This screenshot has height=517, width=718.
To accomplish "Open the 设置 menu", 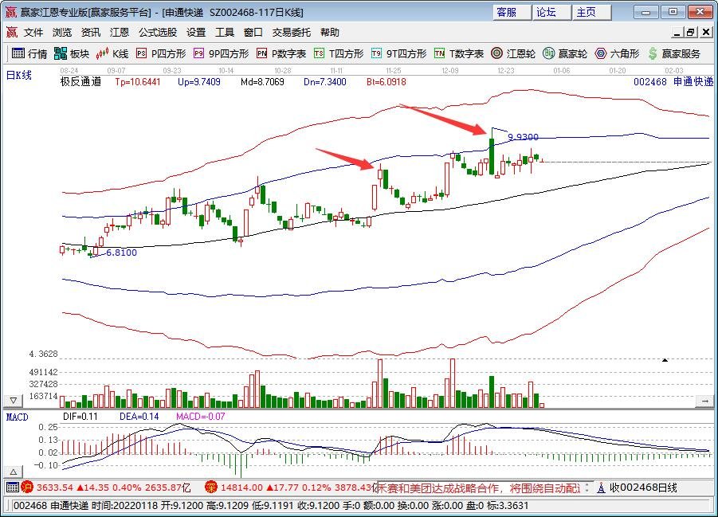I will click(196, 32).
